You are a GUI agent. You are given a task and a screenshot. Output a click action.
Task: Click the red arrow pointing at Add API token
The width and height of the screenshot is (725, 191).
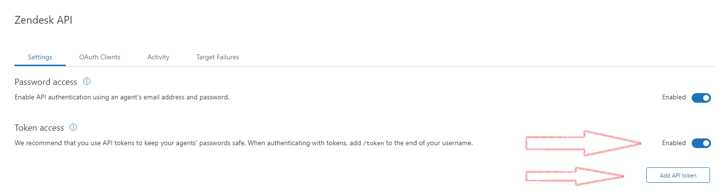coord(575,177)
